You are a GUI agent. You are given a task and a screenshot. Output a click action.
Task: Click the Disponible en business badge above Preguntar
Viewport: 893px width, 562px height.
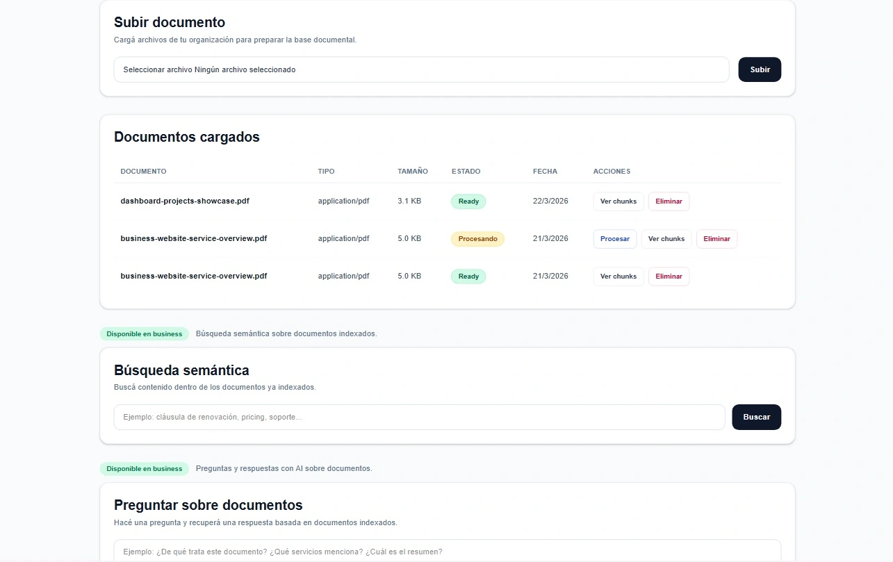(x=145, y=469)
